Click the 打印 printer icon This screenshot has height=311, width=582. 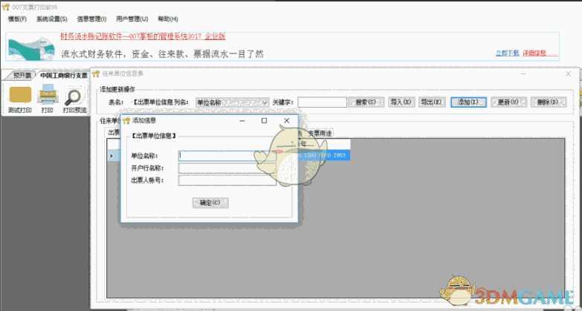(48, 95)
